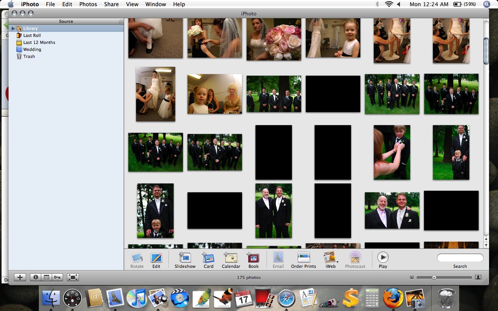Click the battery 59% indicator
498x311 pixels.
(x=465, y=4)
